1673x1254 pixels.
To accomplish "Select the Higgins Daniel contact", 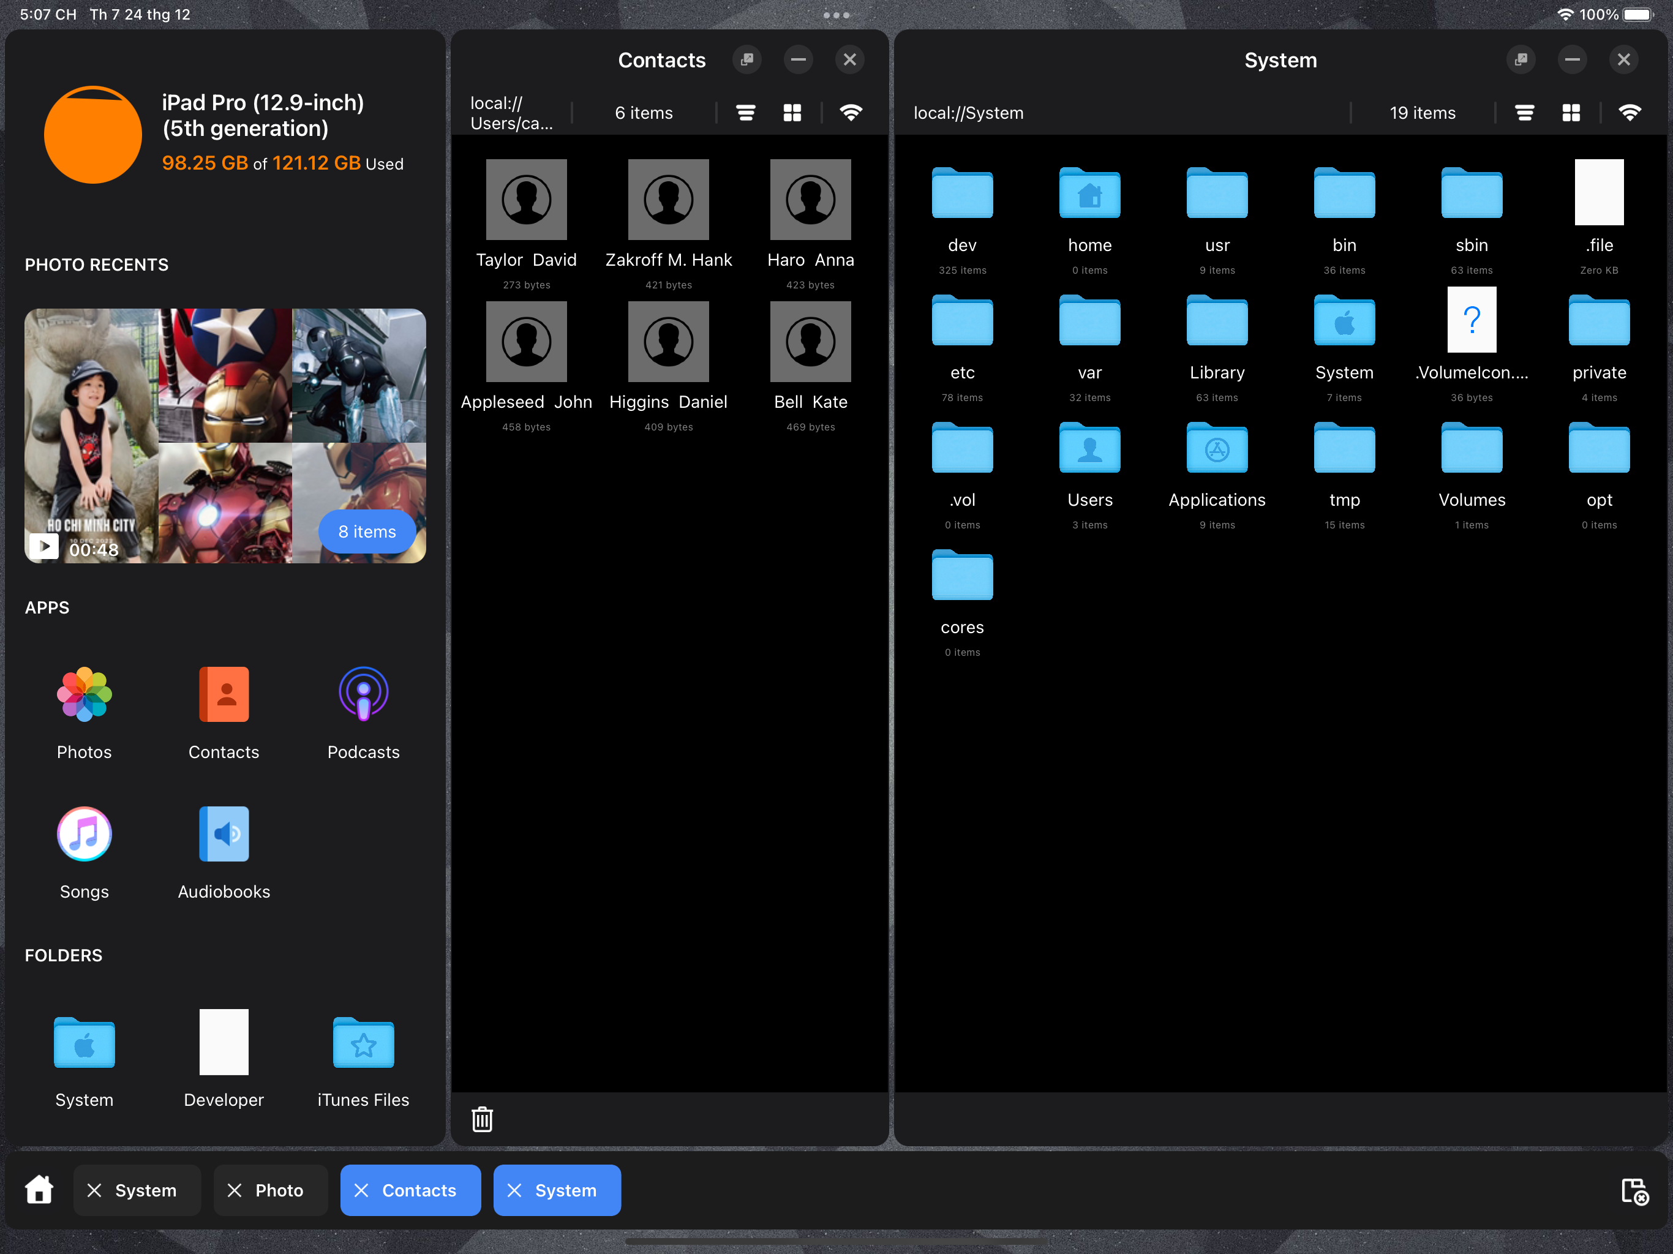I will tap(669, 341).
